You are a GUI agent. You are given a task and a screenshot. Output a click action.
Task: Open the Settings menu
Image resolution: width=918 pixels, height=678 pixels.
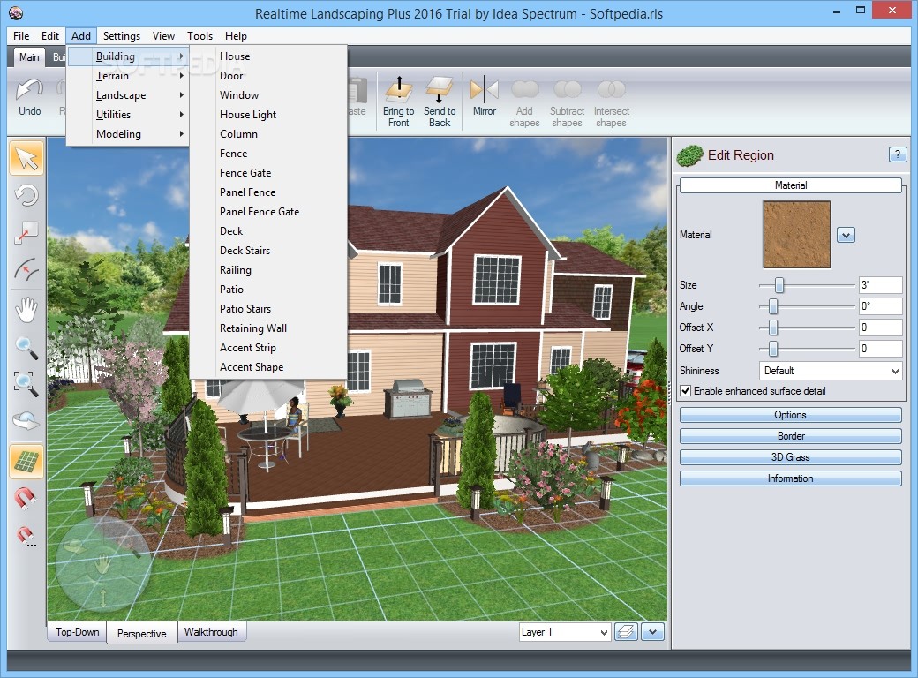coord(121,35)
